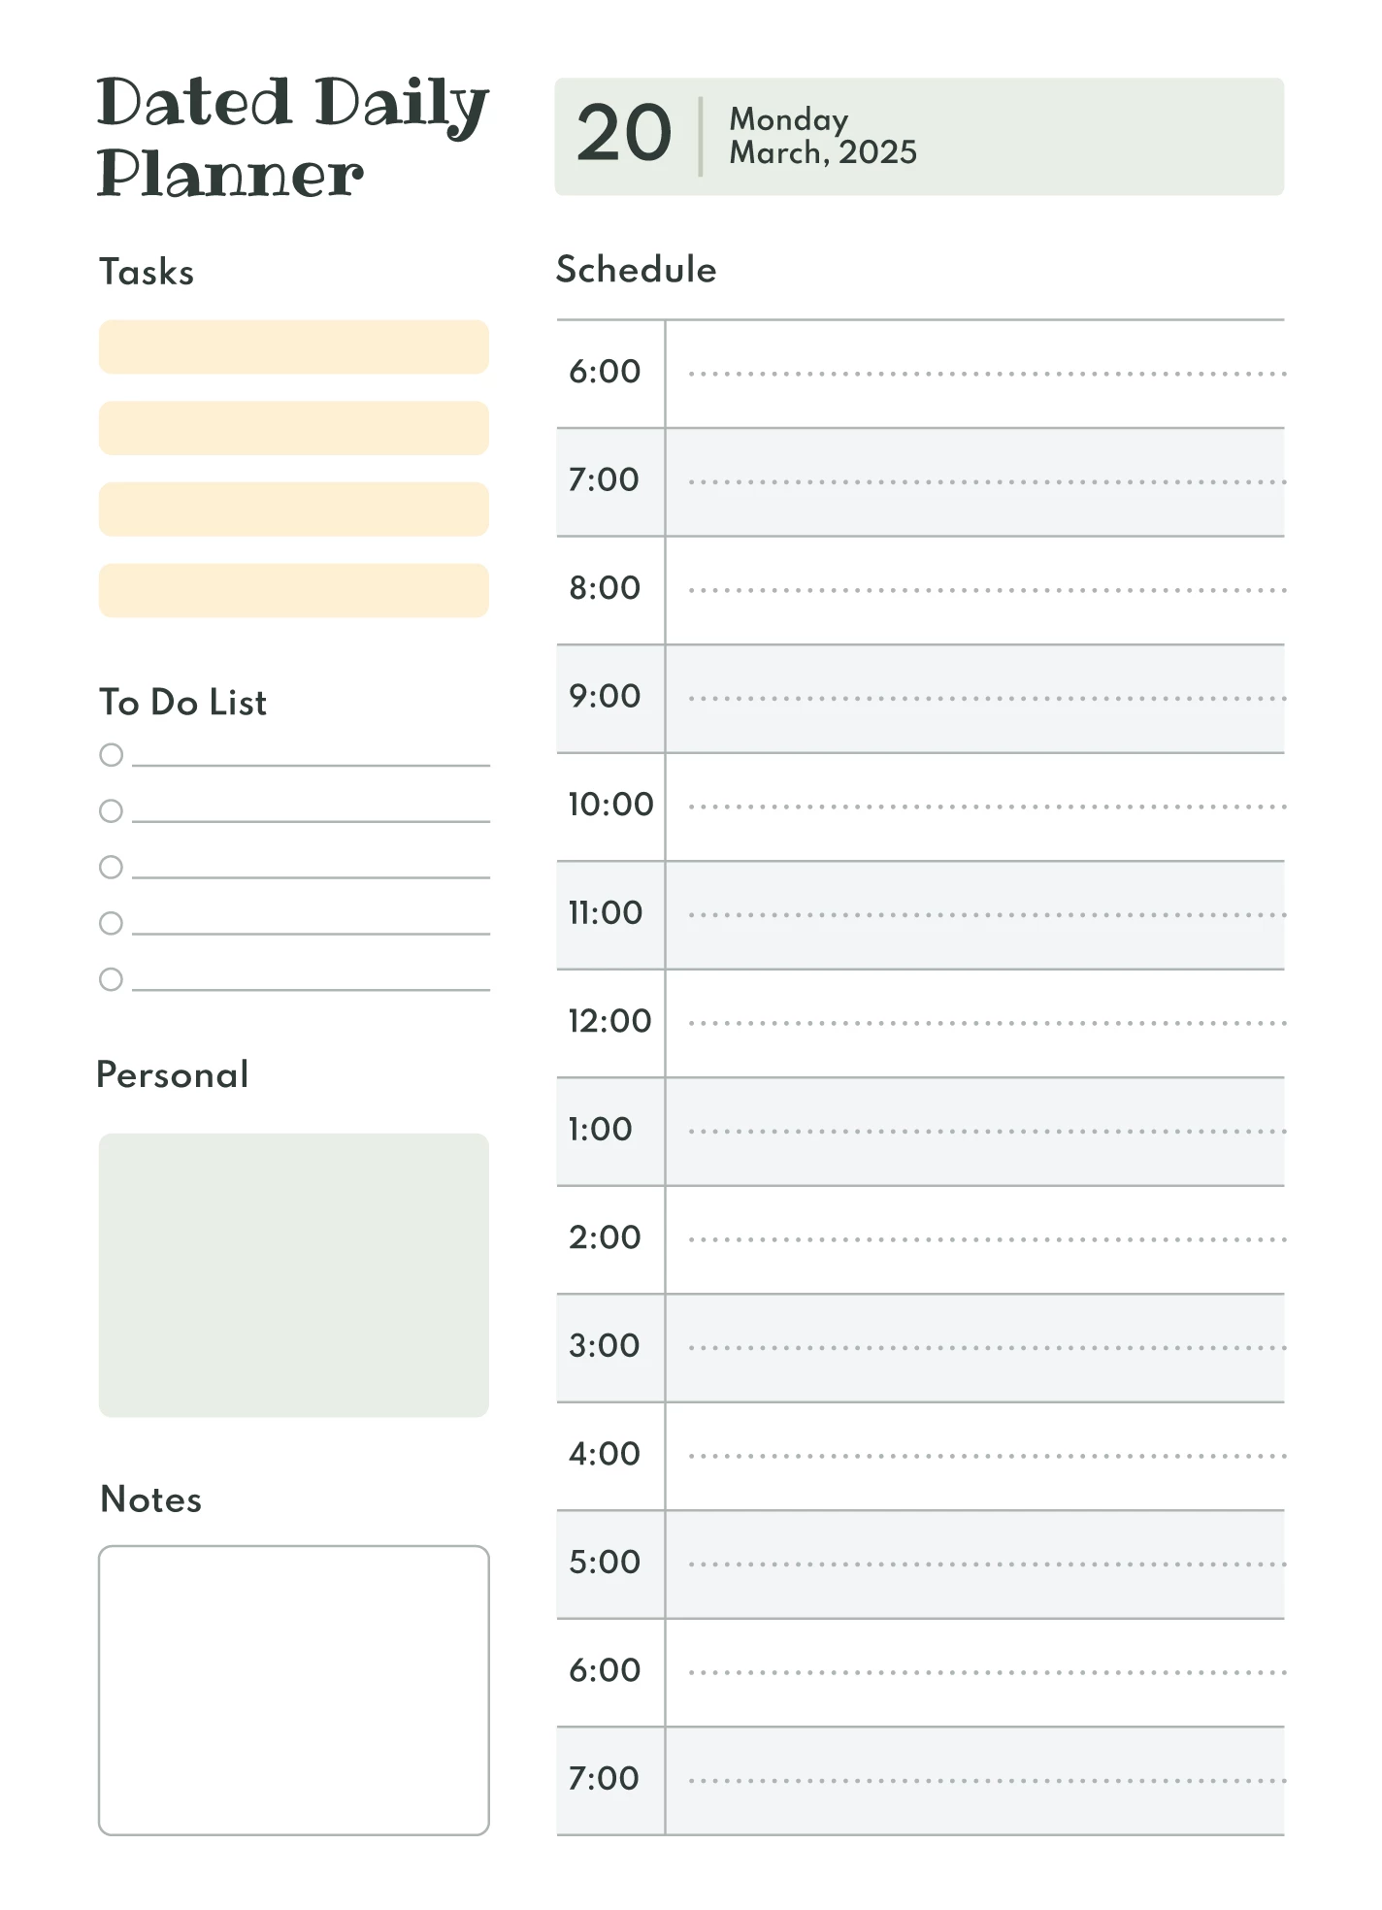Tick the second To Do List circle
Viewport: 1382px width, 1910px height.
(x=112, y=811)
